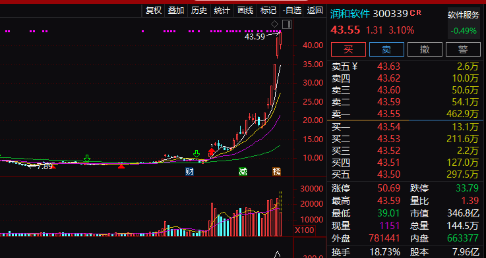Click the 外盘 value 781441
This screenshot has width=486, height=258.
(384, 238)
